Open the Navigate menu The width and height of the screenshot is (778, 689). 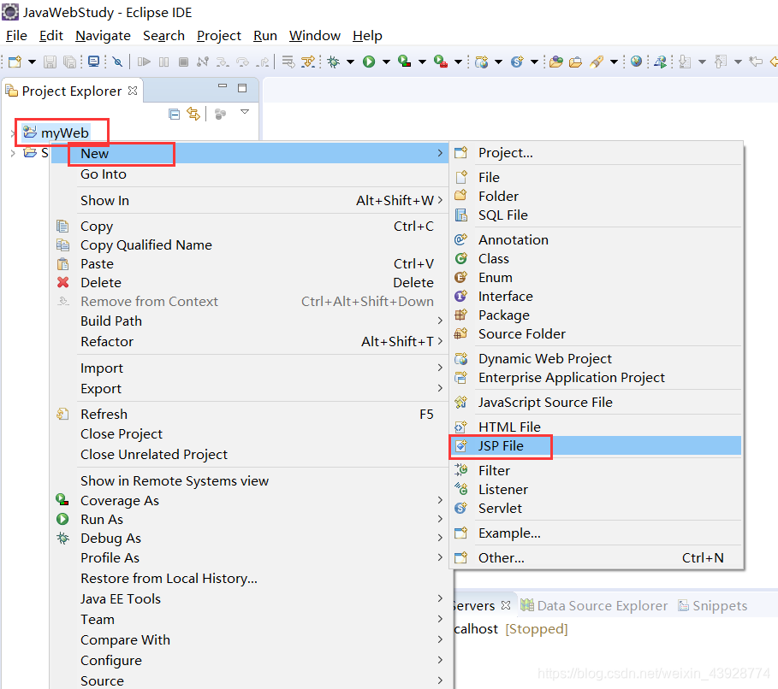click(x=103, y=36)
